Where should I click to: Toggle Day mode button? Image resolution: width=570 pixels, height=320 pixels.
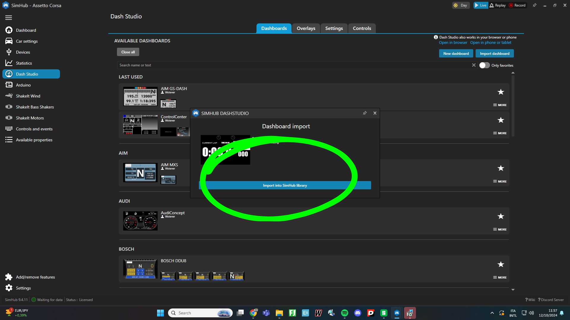461,5
